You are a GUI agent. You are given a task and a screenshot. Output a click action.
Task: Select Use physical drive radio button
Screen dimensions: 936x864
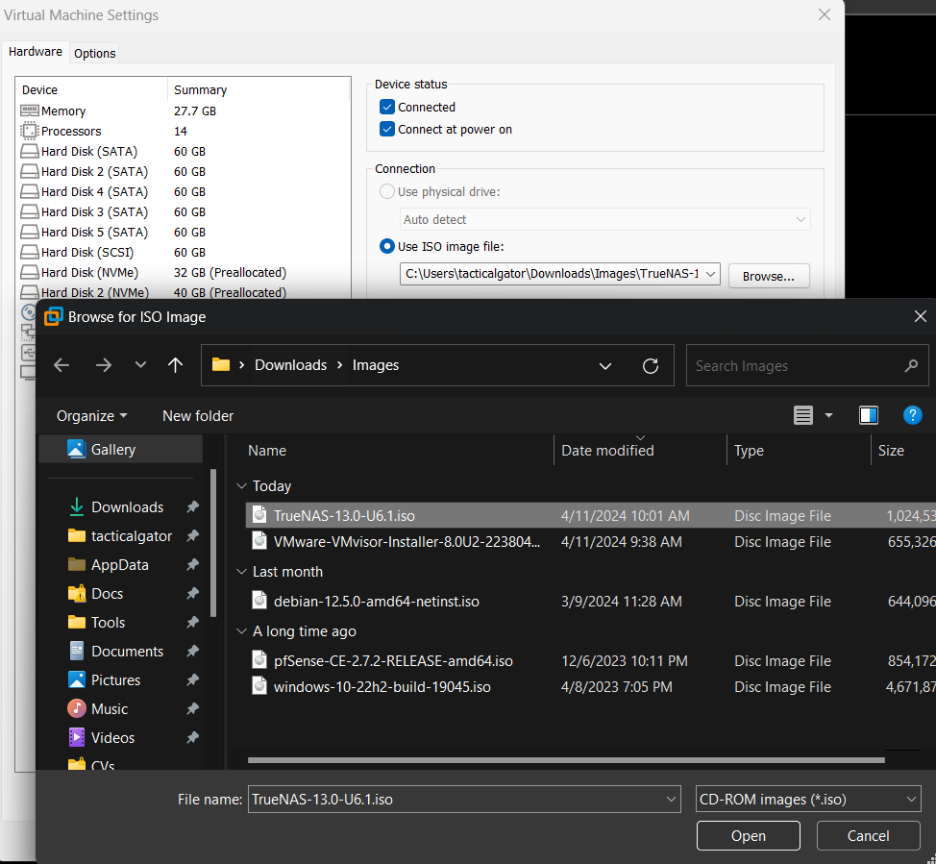tap(387, 191)
